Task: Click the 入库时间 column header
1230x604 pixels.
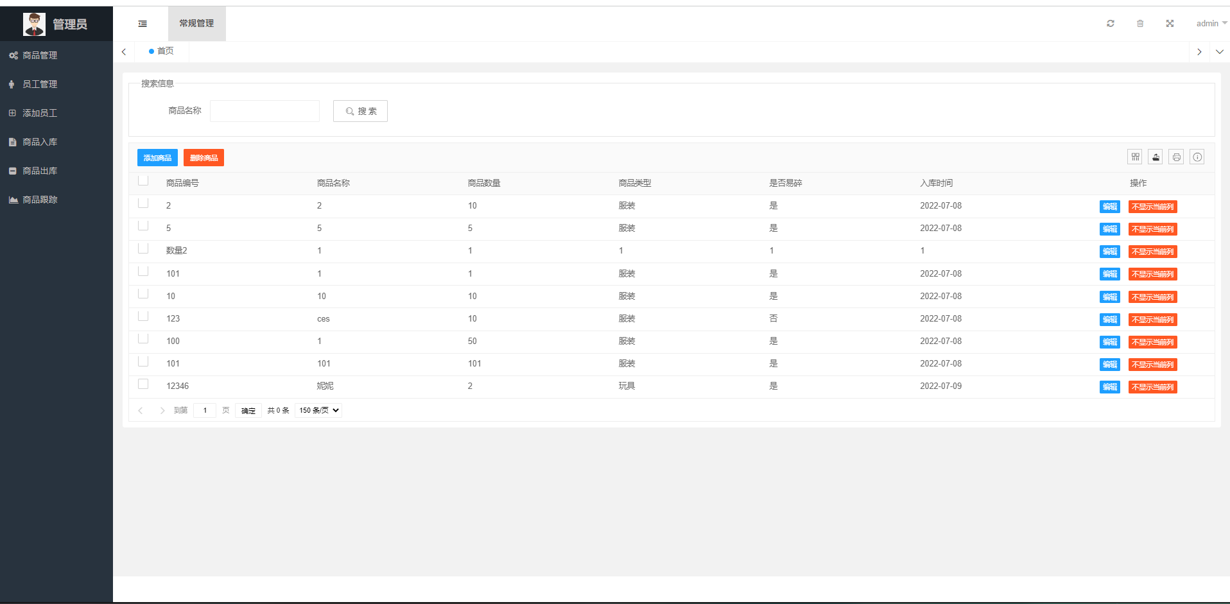Action: tap(937, 184)
